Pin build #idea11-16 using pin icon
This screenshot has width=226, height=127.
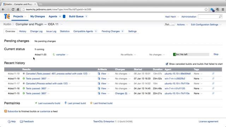click(x=213, y=89)
